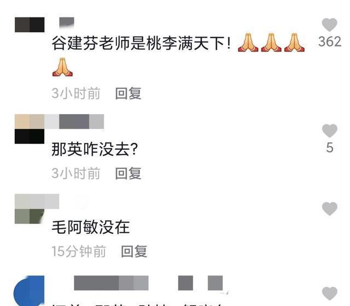
Task: Open the avatar of the 那英咋没去 commenter
Action: click(30, 129)
